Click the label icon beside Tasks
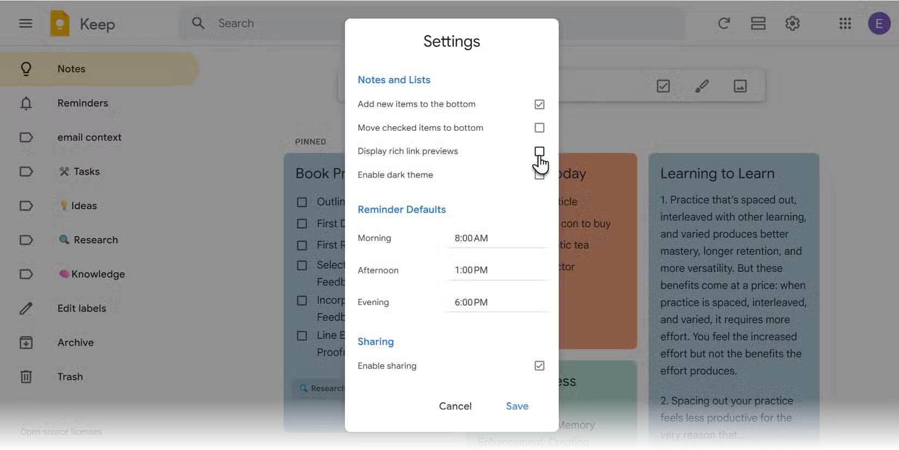This screenshot has height=450, width=899. (x=26, y=172)
